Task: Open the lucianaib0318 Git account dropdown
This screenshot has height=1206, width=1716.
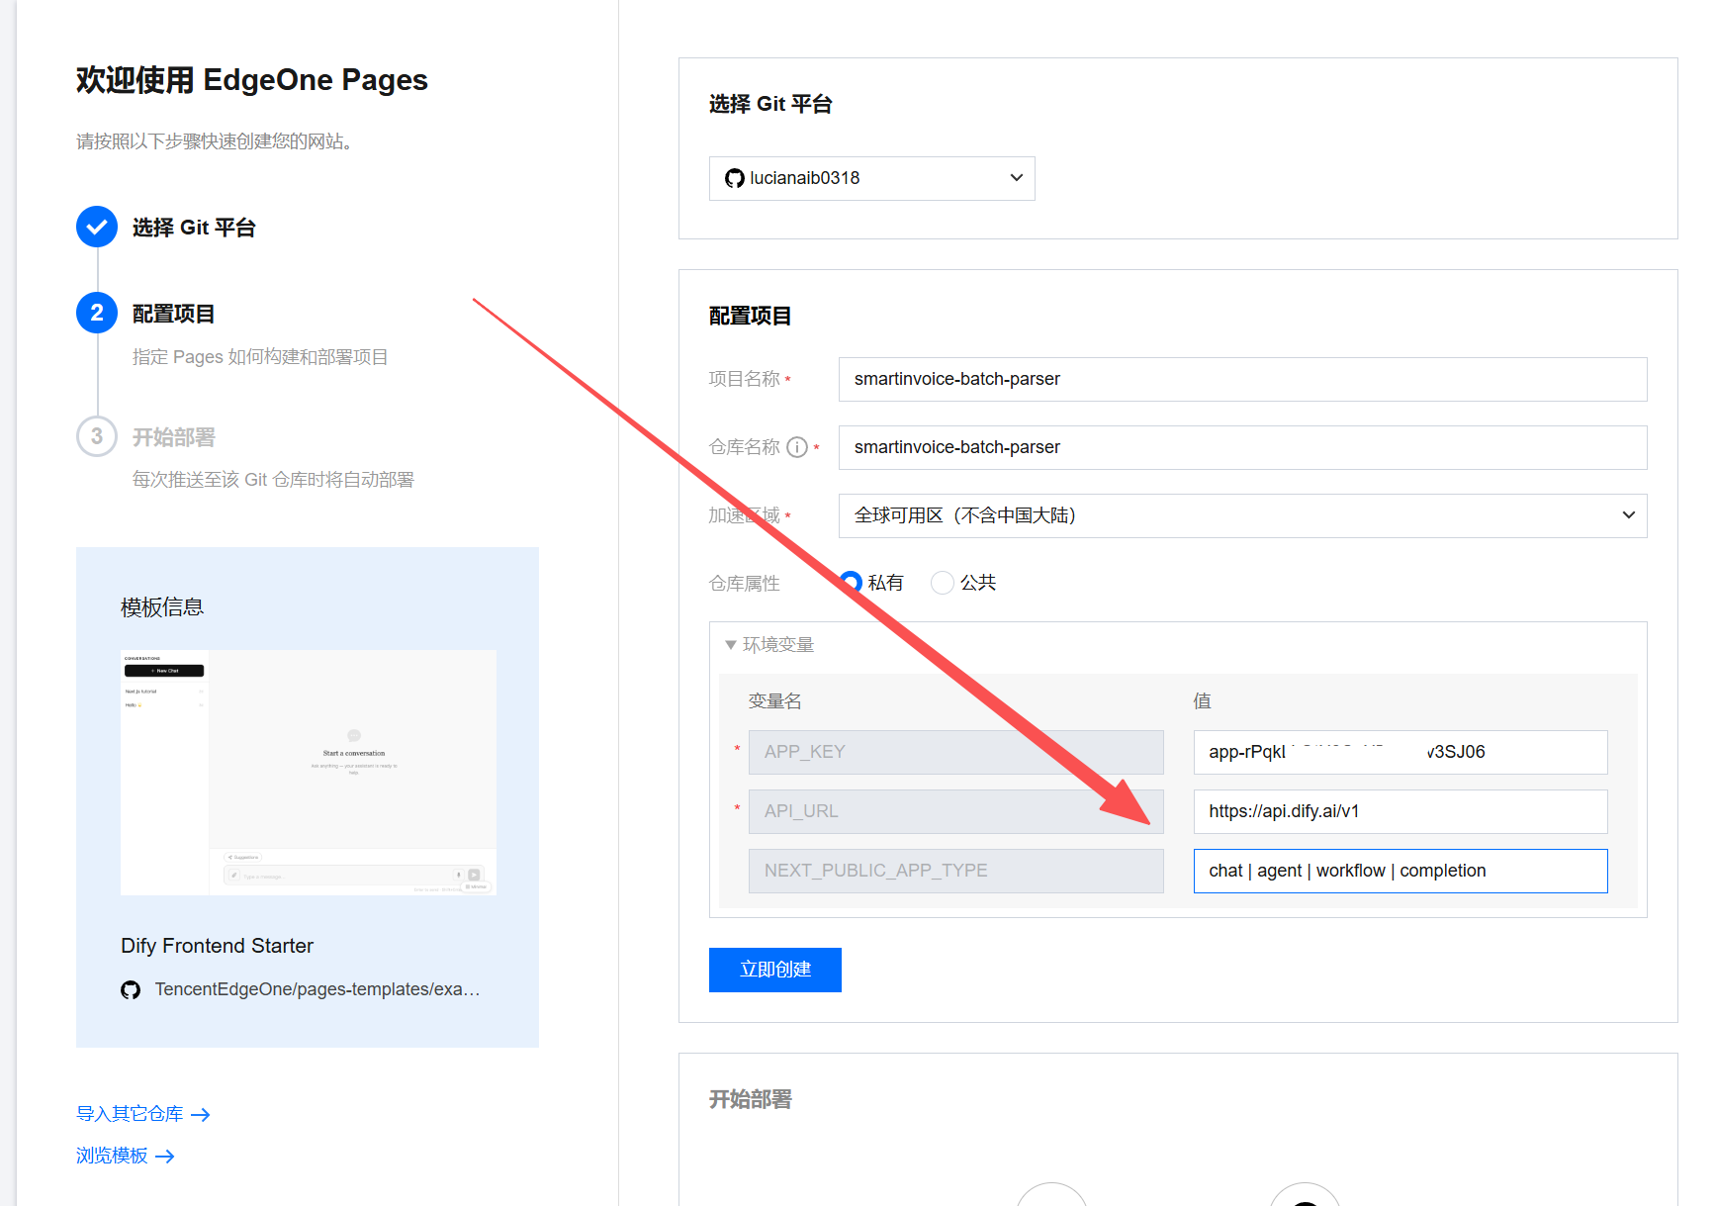Action: click(x=872, y=178)
